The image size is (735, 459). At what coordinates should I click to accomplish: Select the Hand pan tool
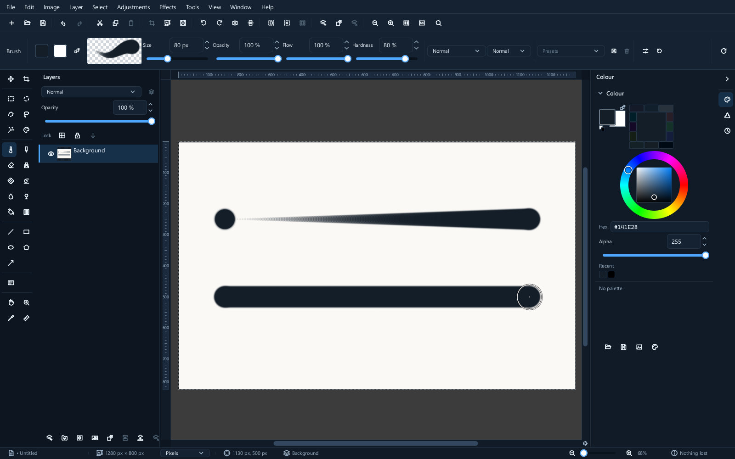[11, 302]
